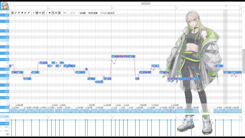
Task: Open the 1/16 snap division dropdown
Action: point(64,13)
